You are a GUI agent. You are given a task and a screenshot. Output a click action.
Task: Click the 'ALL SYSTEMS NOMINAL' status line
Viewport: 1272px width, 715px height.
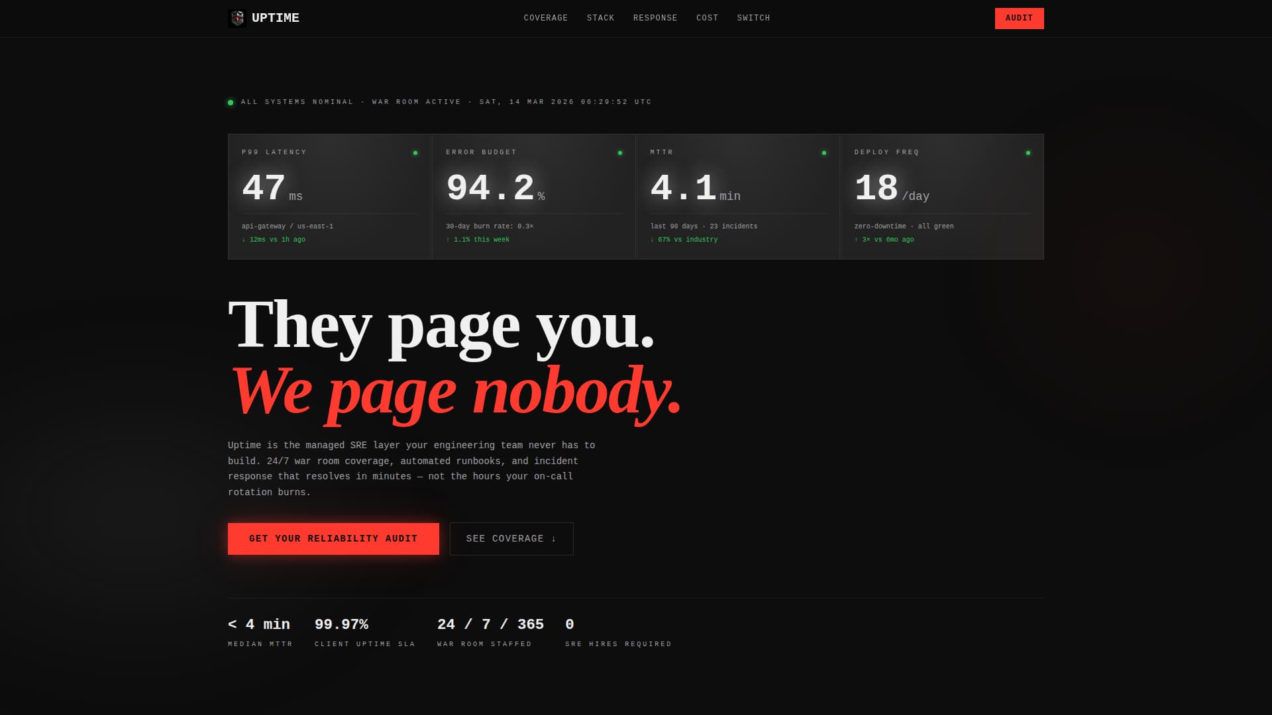pos(446,102)
